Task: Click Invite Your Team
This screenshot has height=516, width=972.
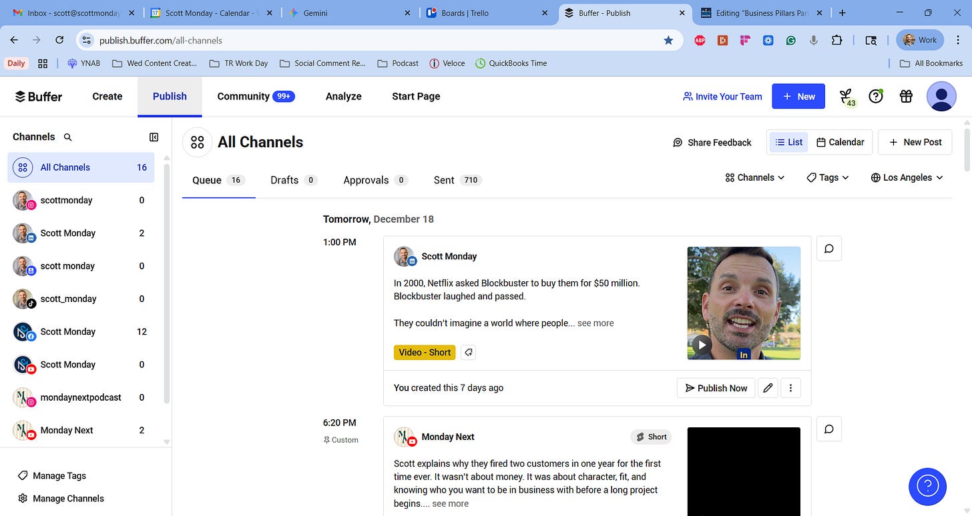Action: coord(722,97)
